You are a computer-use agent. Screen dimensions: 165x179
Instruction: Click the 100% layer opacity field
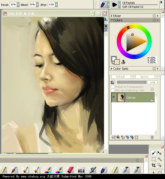tap(152, 82)
